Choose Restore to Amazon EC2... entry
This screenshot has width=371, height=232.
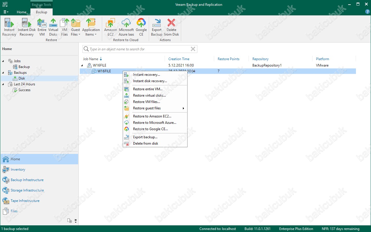[x=155, y=116]
